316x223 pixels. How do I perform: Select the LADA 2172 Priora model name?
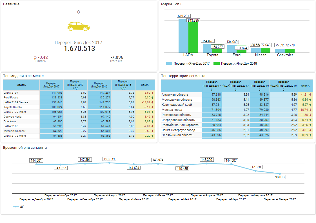[15, 136]
